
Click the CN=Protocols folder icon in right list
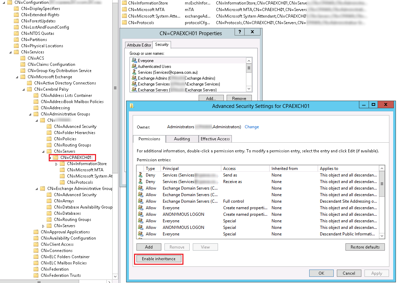pos(124,22)
